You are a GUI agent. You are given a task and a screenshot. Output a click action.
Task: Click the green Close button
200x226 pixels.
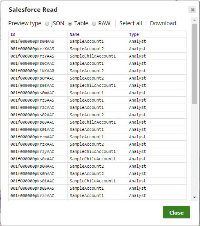[176, 212]
